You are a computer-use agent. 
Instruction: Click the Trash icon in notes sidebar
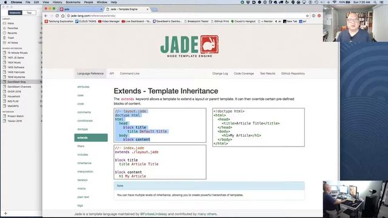point(4,38)
